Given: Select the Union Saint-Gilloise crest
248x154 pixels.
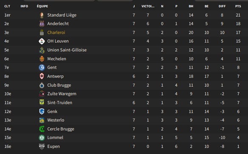Looking at the screenshot, I should 42,50.
